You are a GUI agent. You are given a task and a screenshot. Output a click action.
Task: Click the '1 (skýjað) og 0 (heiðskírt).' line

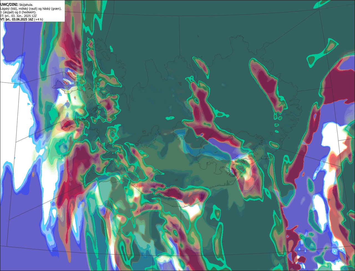point(18,12)
